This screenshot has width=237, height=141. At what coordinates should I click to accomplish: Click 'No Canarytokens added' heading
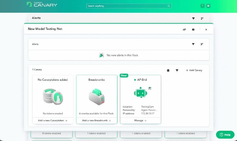[53, 80]
